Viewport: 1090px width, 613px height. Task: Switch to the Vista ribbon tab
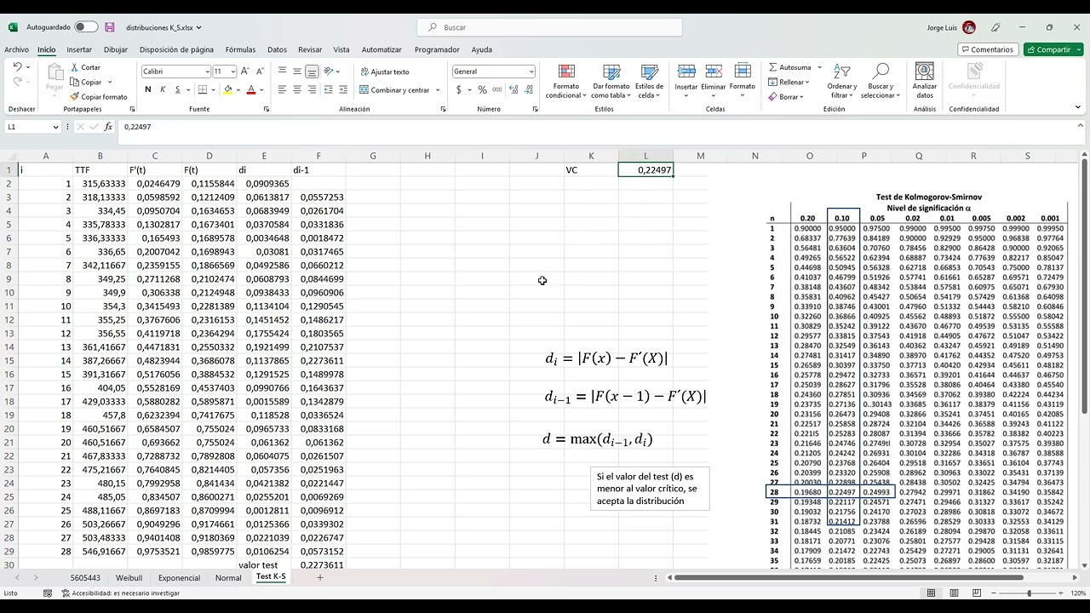(341, 49)
